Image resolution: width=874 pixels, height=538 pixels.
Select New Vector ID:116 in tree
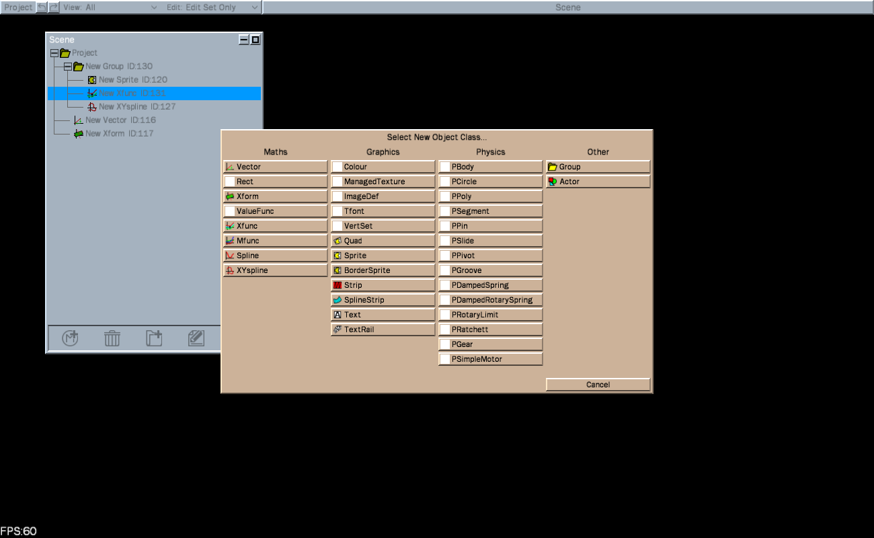tap(120, 120)
